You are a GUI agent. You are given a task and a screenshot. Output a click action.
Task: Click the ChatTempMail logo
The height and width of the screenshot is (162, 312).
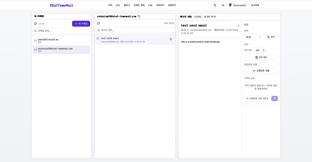click(61, 5)
